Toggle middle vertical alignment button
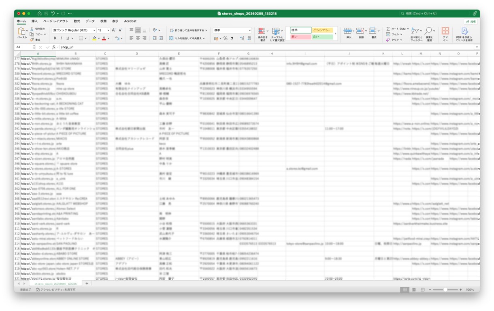Image resolution: width=494 pixels, height=311 pixels. [138, 30]
